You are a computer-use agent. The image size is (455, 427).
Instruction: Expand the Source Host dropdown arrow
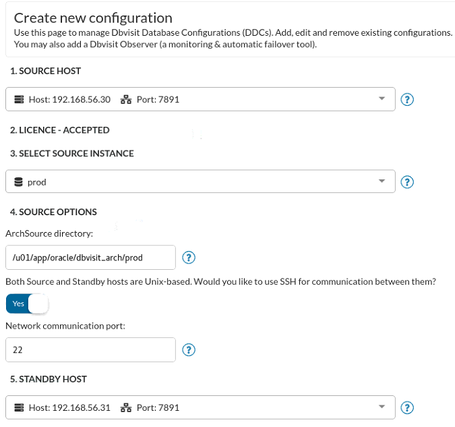pos(382,98)
